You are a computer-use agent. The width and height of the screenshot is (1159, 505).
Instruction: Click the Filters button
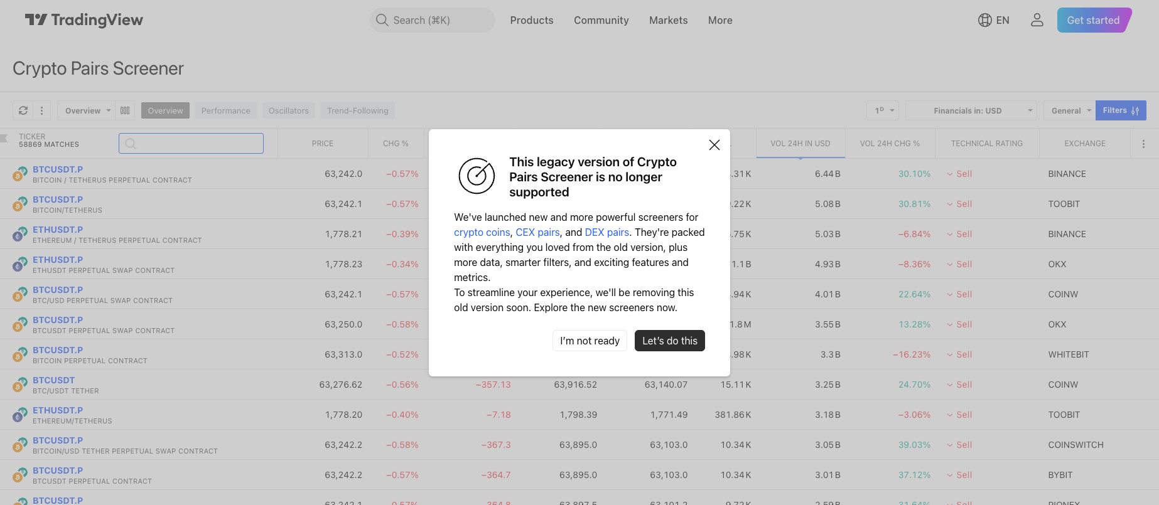coord(1121,110)
